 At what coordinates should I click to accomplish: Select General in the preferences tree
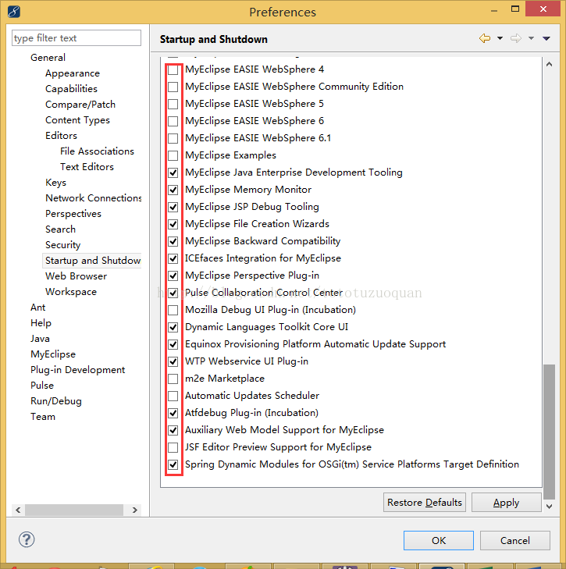[x=48, y=57]
